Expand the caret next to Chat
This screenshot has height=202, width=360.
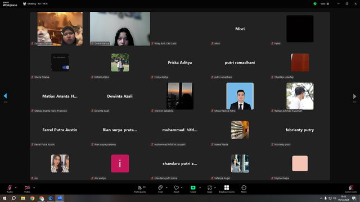pyautogui.click(x=166, y=187)
